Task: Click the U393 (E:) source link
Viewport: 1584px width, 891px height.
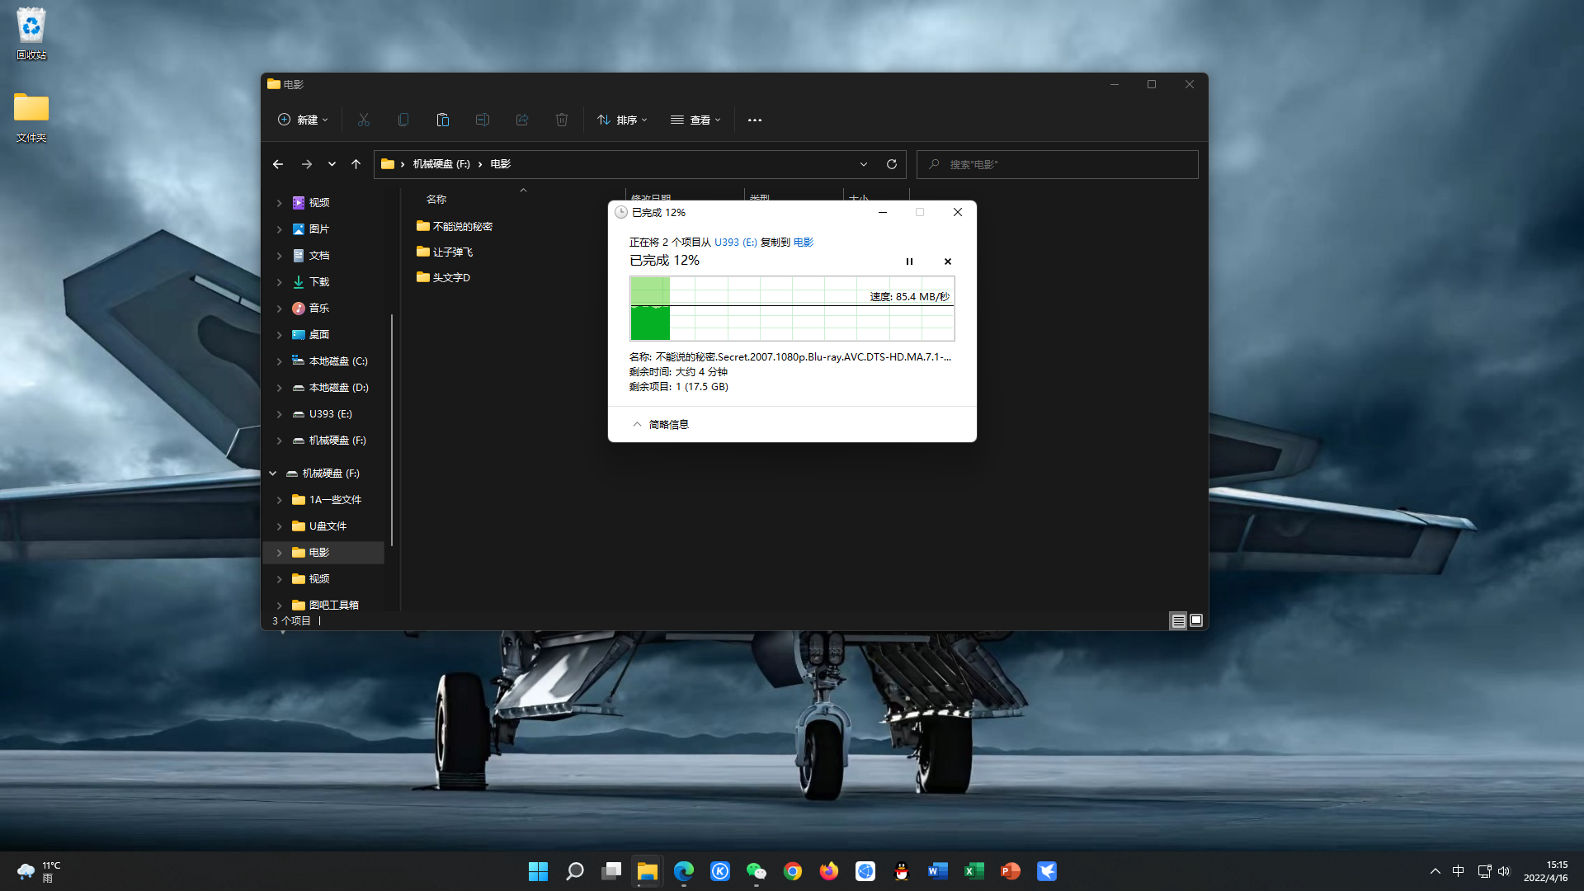Action: point(735,243)
